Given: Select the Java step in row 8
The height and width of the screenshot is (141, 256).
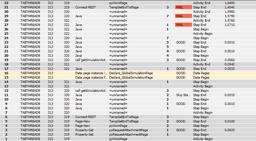Looking at the screenshot, I should (x=78, y=108).
